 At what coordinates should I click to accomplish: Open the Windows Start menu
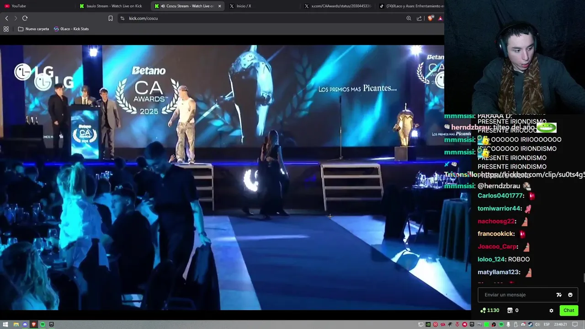[x=5, y=324]
